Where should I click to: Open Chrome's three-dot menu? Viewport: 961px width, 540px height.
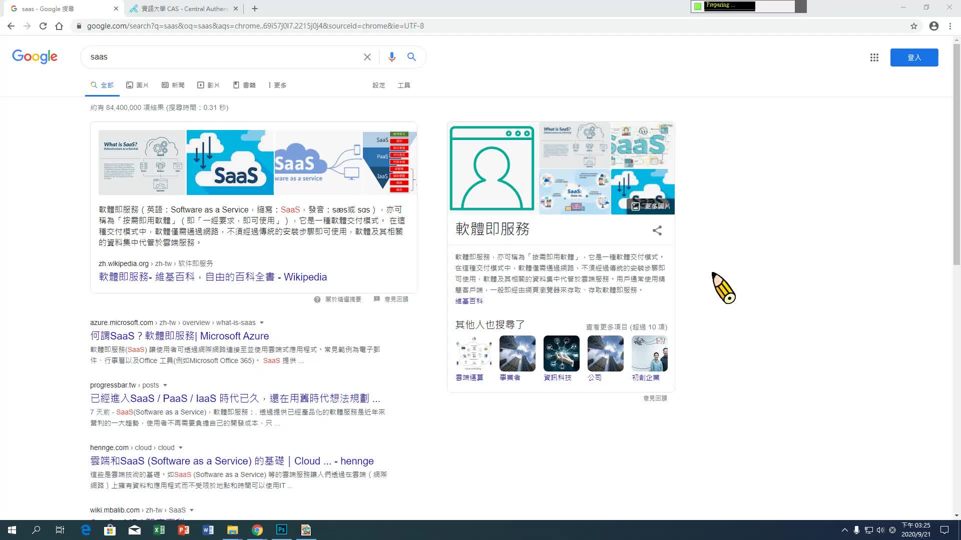click(950, 26)
